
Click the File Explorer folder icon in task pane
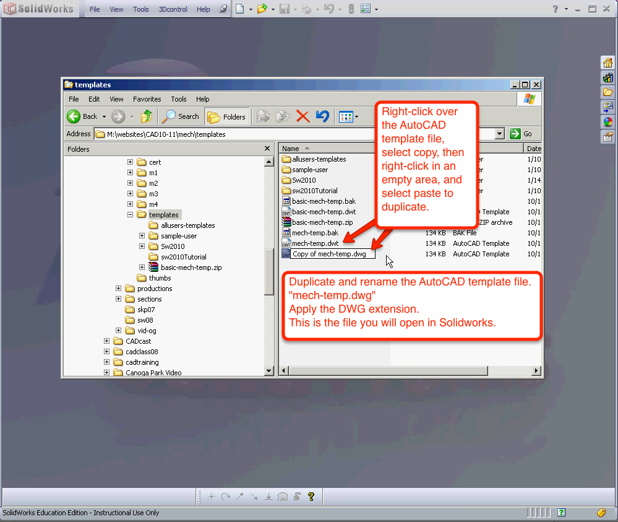607,92
